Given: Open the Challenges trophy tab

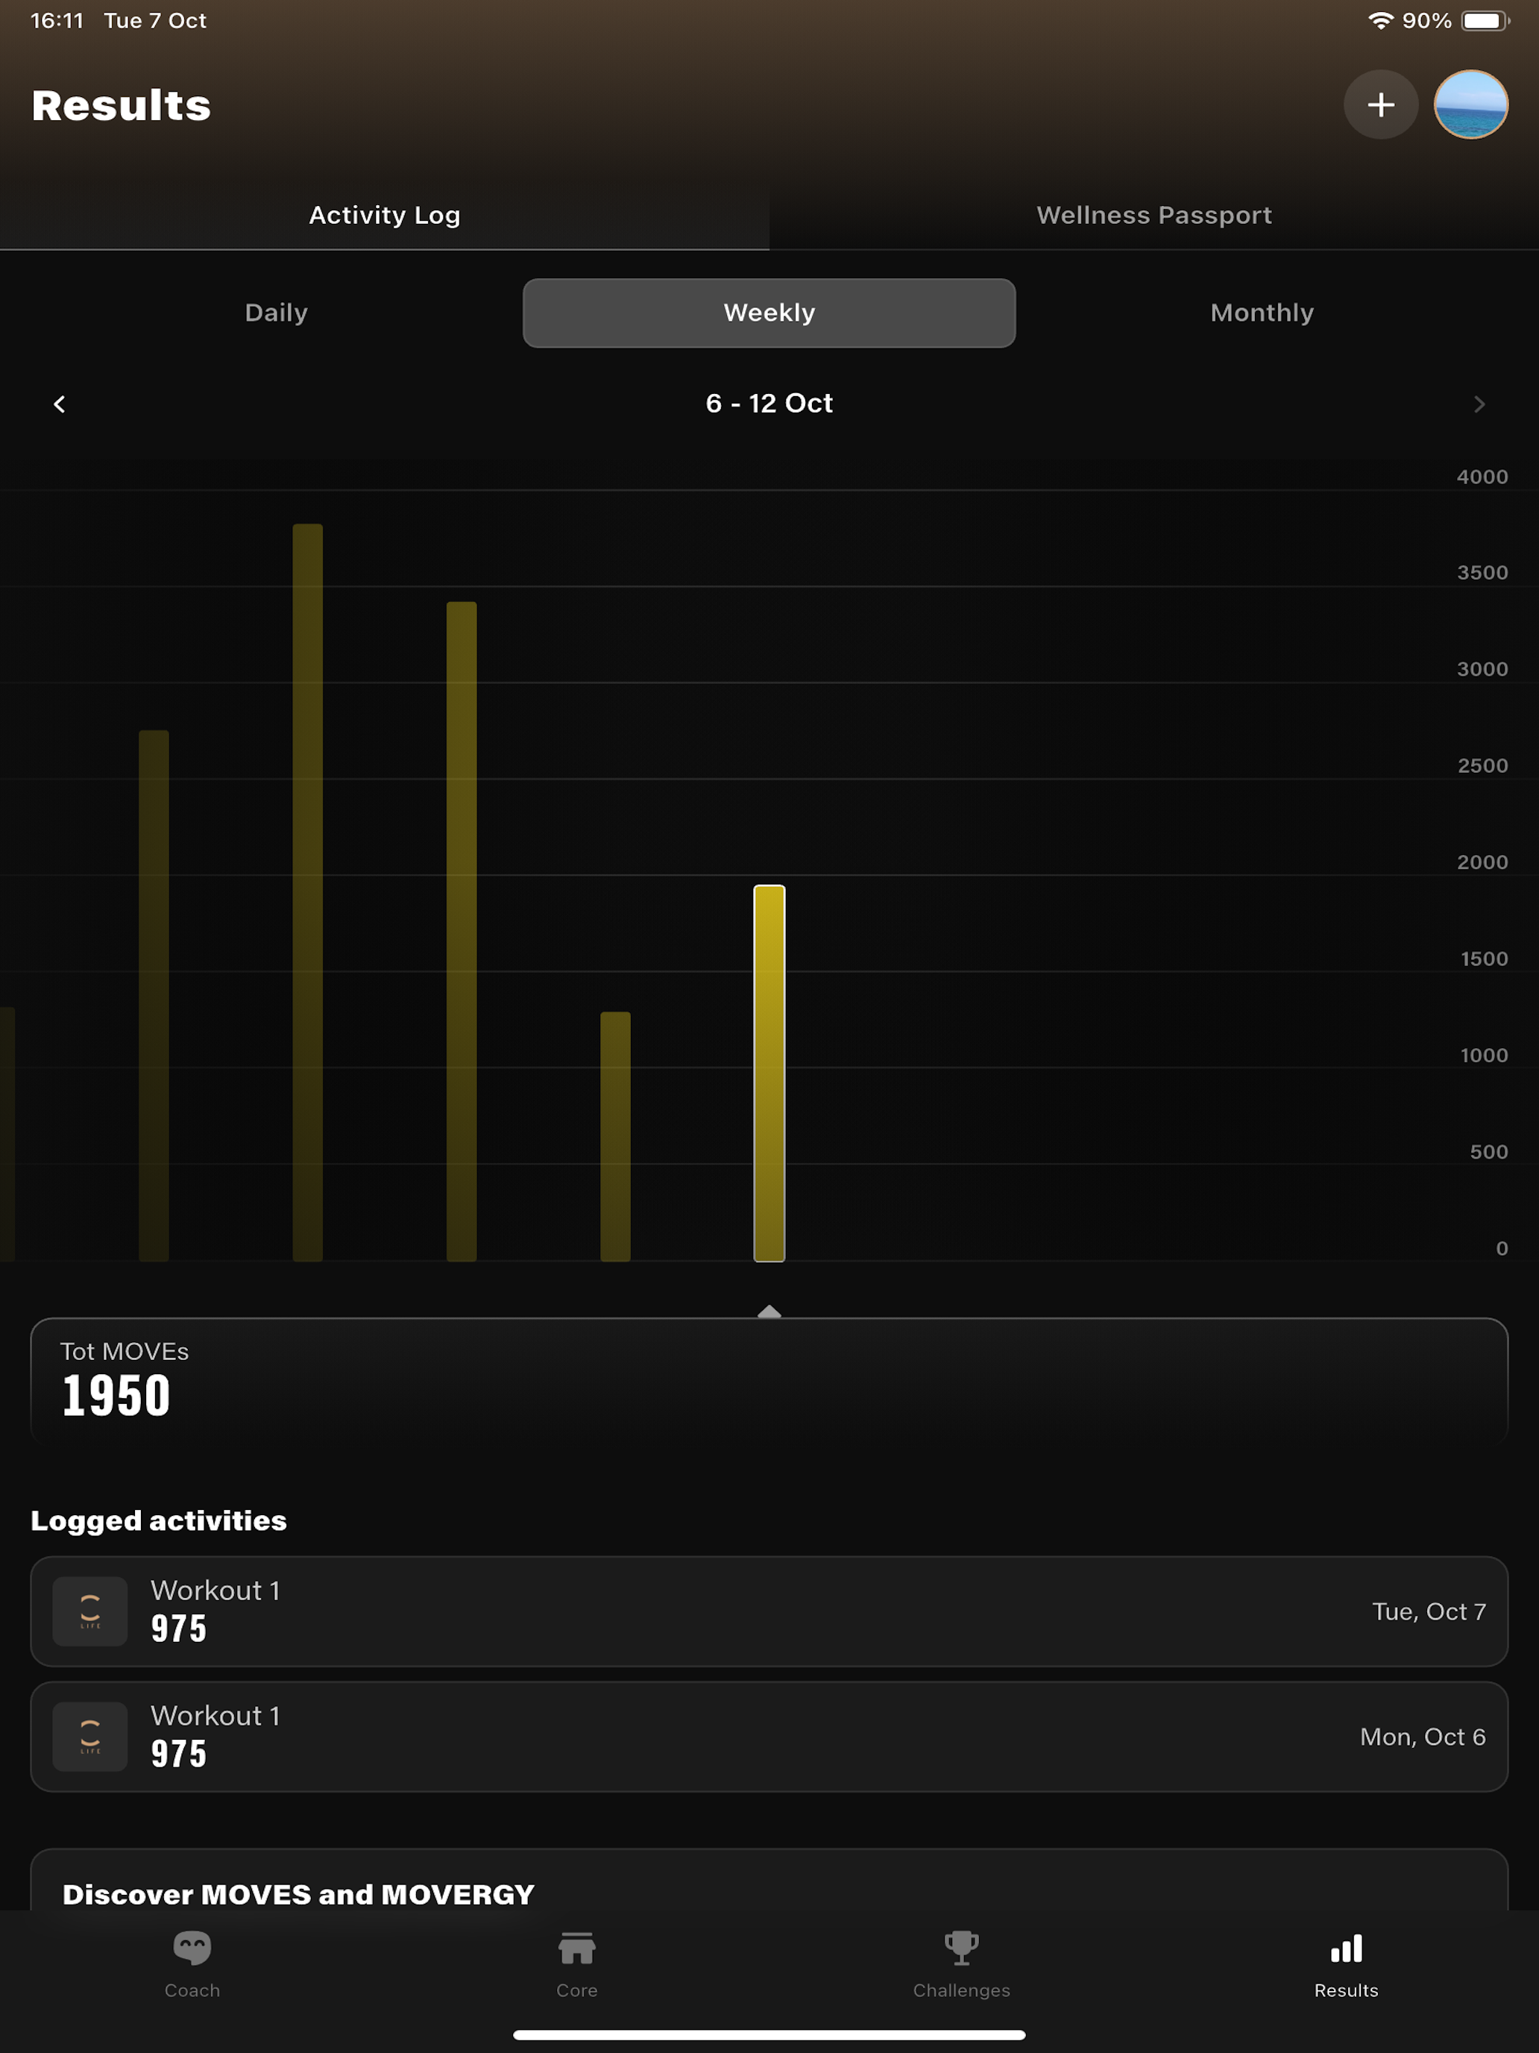Looking at the screenshot, I should pyautogui.click(x=962, y=1964).
